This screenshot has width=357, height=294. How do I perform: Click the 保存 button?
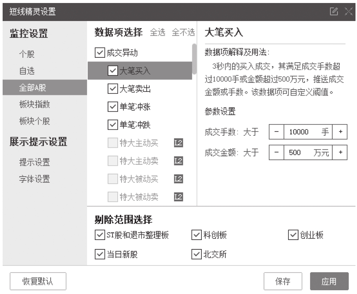pyautogui.click(x=283, y=281)
